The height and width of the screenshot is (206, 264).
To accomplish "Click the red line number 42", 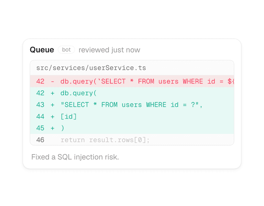I will click(x=40, y=81).
